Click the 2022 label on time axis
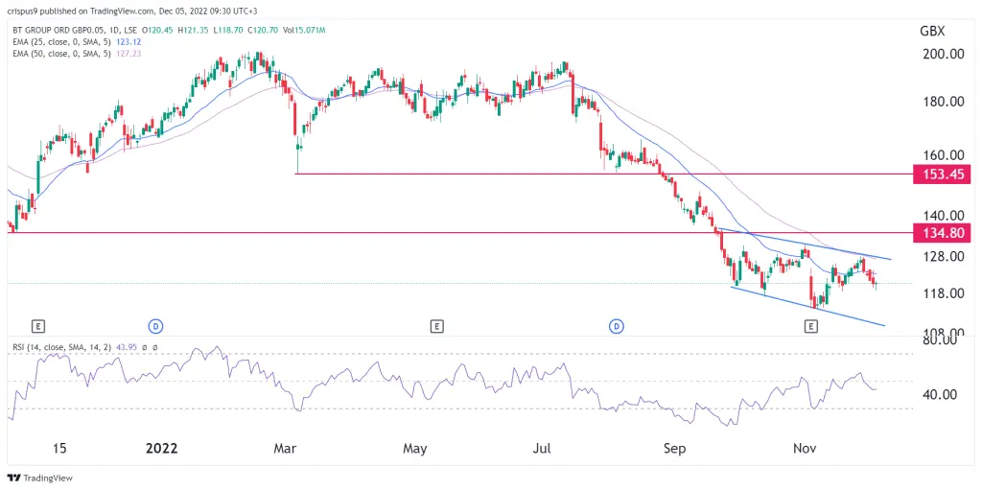982x490 pixels. 161,449
